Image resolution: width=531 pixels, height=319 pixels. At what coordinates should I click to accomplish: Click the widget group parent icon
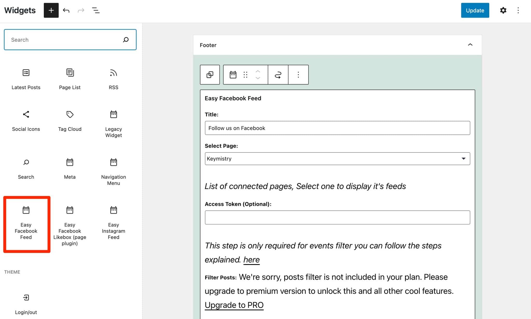tap(210, 75)
